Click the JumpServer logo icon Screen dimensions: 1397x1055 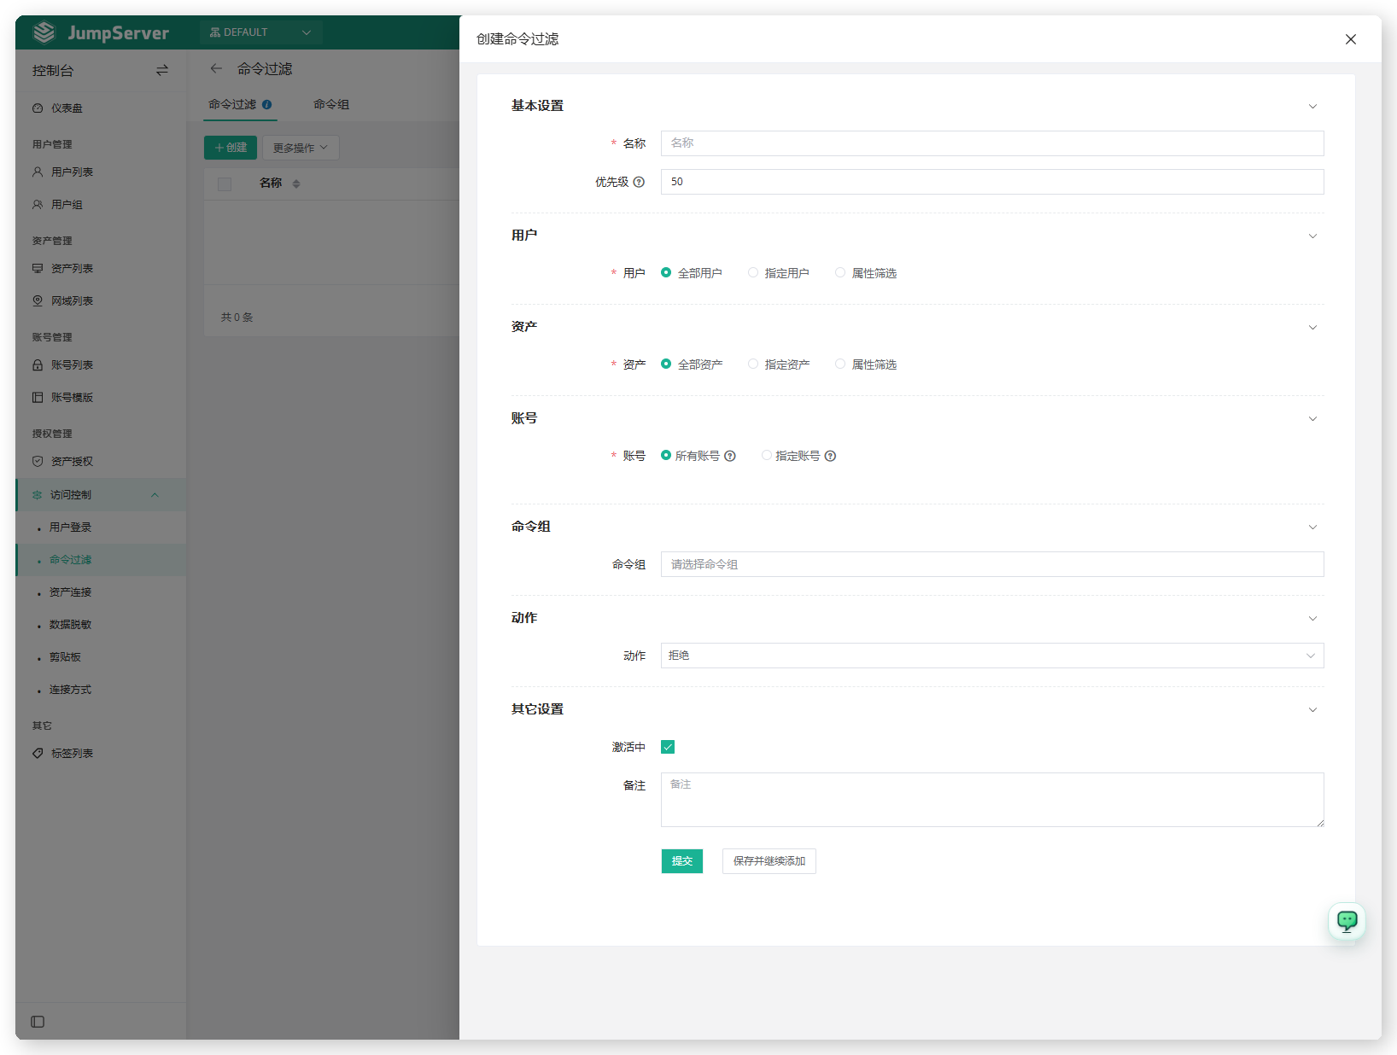pyautogui.click(x=44, y=32)
